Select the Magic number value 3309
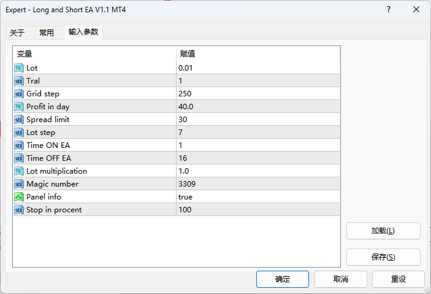 point(258,184)
